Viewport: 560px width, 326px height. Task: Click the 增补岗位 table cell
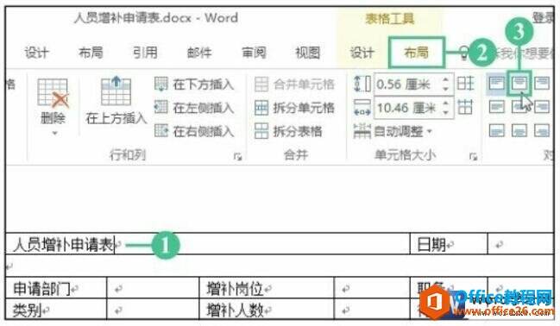pyautogui.click(x=267, y=288)
